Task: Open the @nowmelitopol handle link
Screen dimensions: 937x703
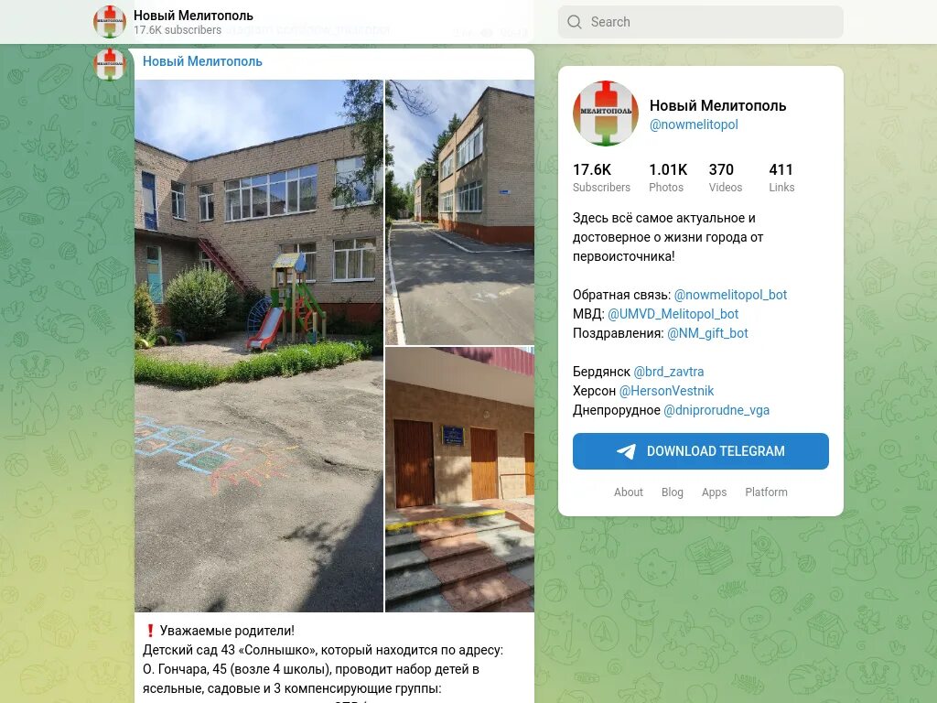Action: (694, 124)
